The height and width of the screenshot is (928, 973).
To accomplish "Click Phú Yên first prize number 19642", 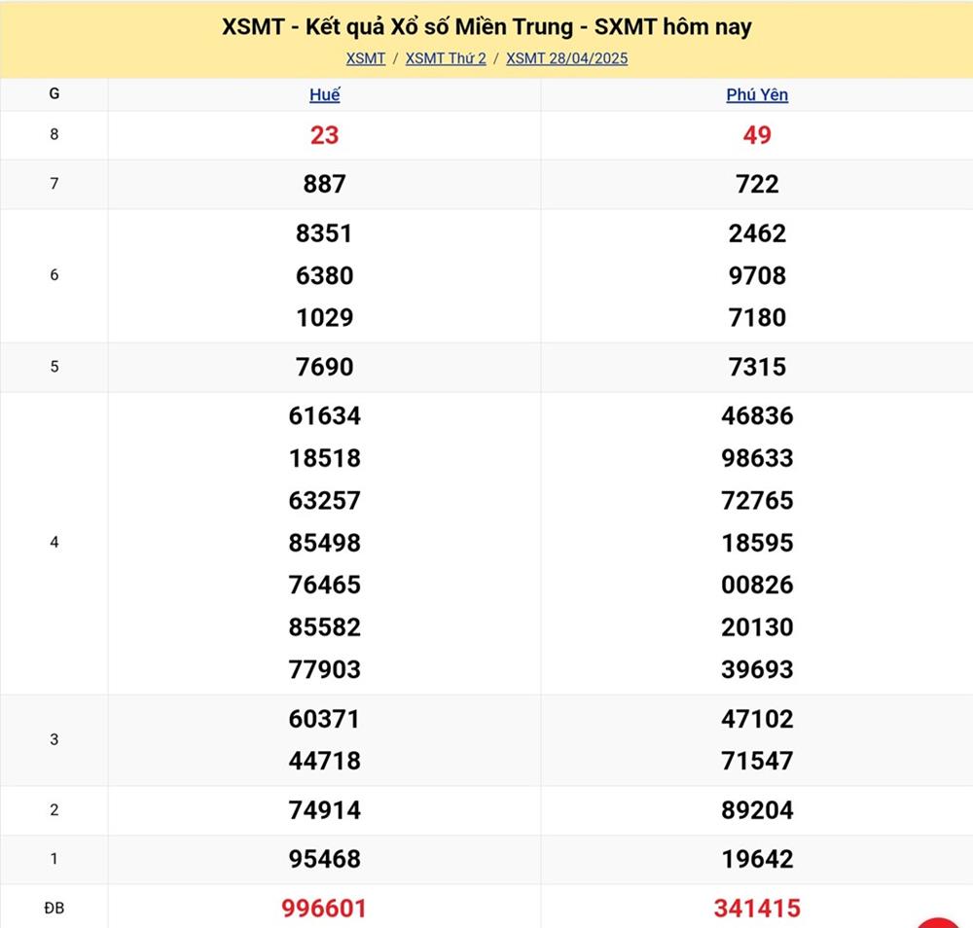I will click(x=757, y=859).
